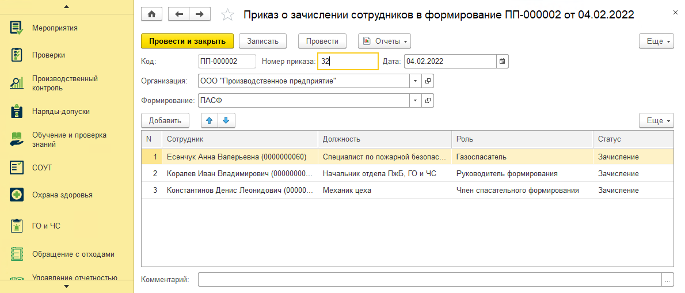Select row Коралев Иван Владимирович
685x293 pixels.
(x=407, y=173)
